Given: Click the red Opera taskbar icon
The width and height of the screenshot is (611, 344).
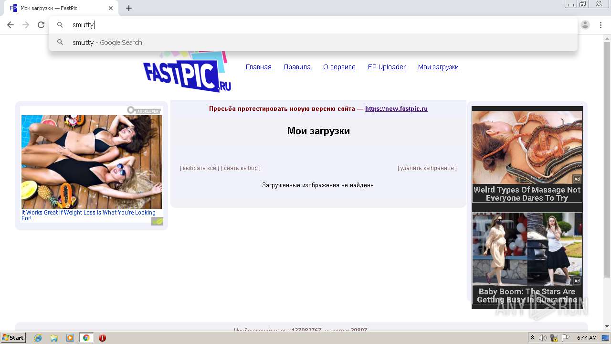Looking at the screenshot, I should [x=102, y=338].
